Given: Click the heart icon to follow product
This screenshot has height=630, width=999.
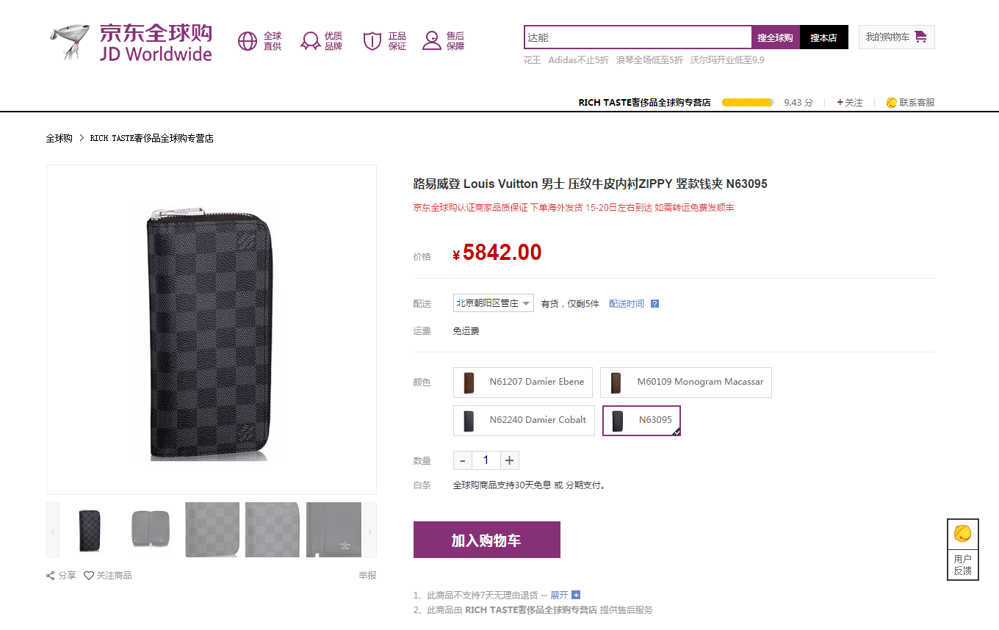Looking at the screenshot, I should (89, 576).
